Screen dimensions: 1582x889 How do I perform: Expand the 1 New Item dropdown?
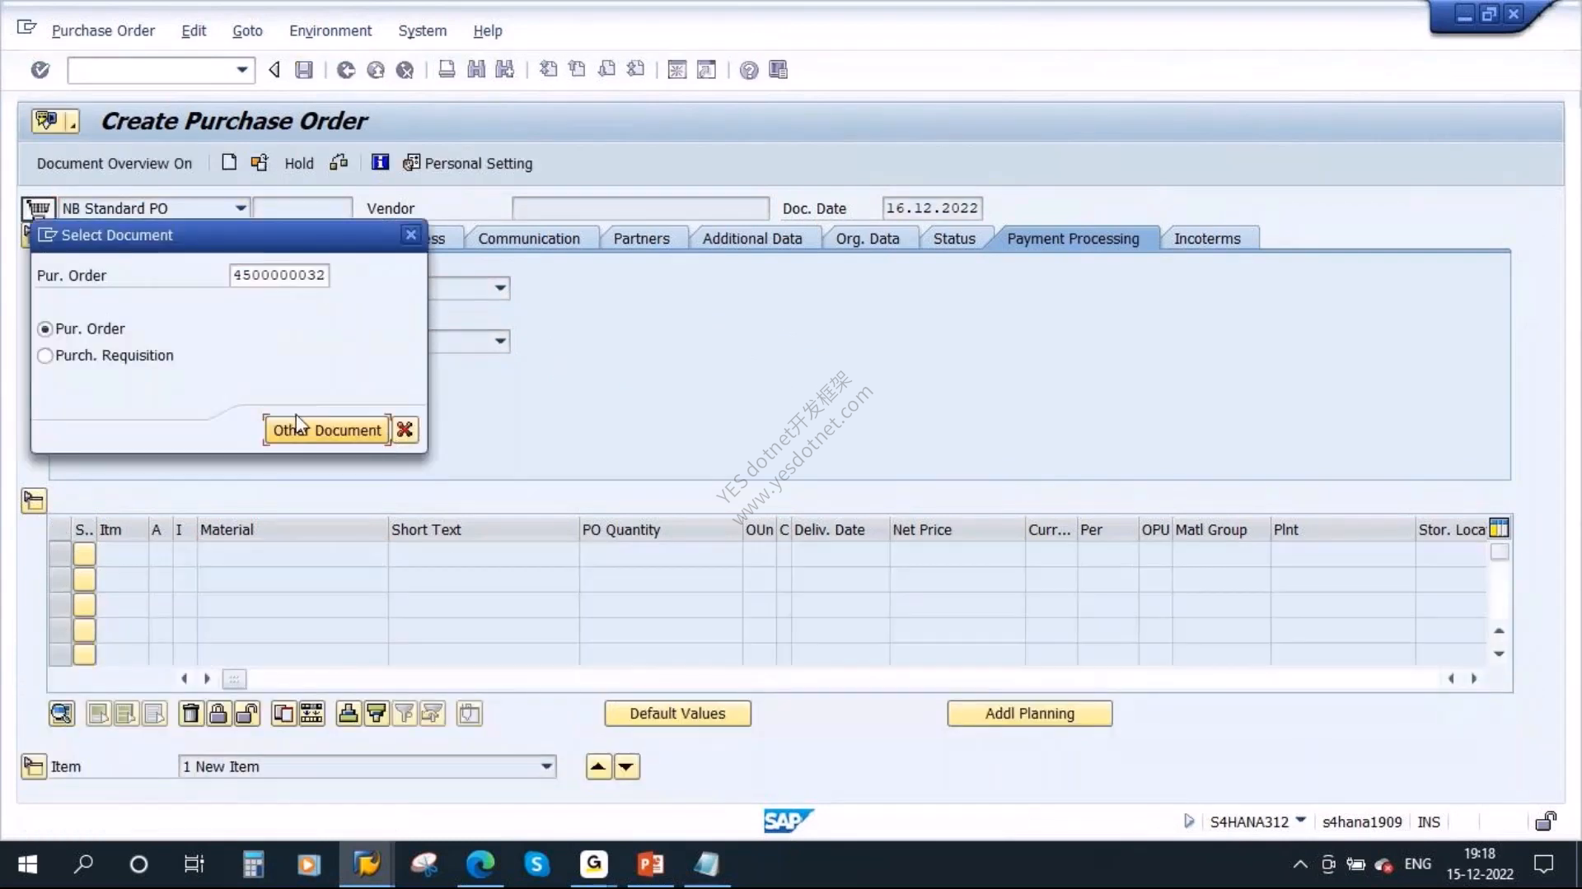[546, 766]
